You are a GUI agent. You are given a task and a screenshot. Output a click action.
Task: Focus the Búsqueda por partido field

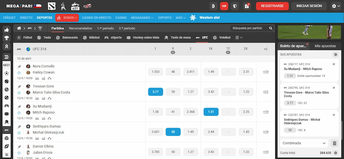click(x=250, y=28)
